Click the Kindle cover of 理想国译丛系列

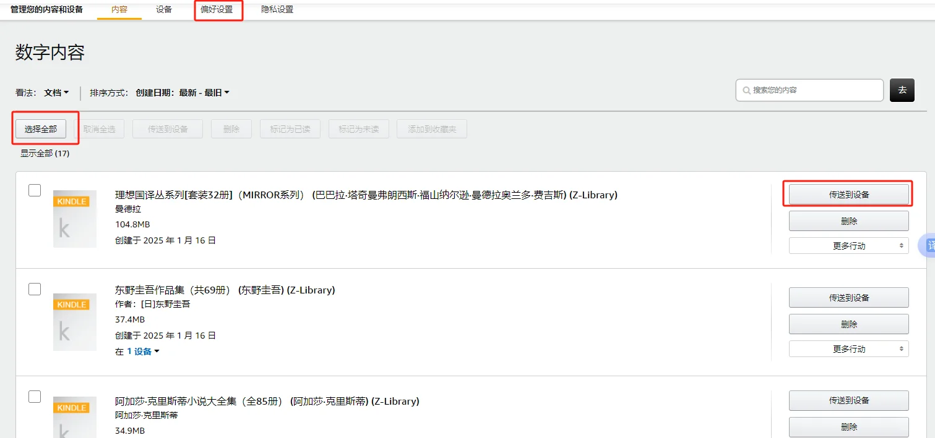click(x=75, y=219)
